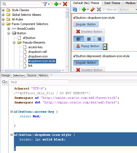Toggle the align left preview button
Viewport: 137px width, 153px height.
[78, 39]
